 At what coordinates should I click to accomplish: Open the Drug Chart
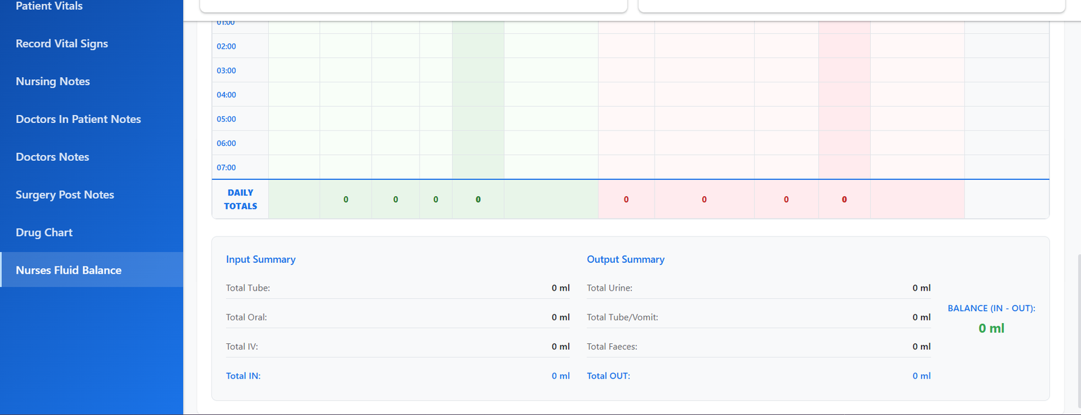[x=44, y=233]
